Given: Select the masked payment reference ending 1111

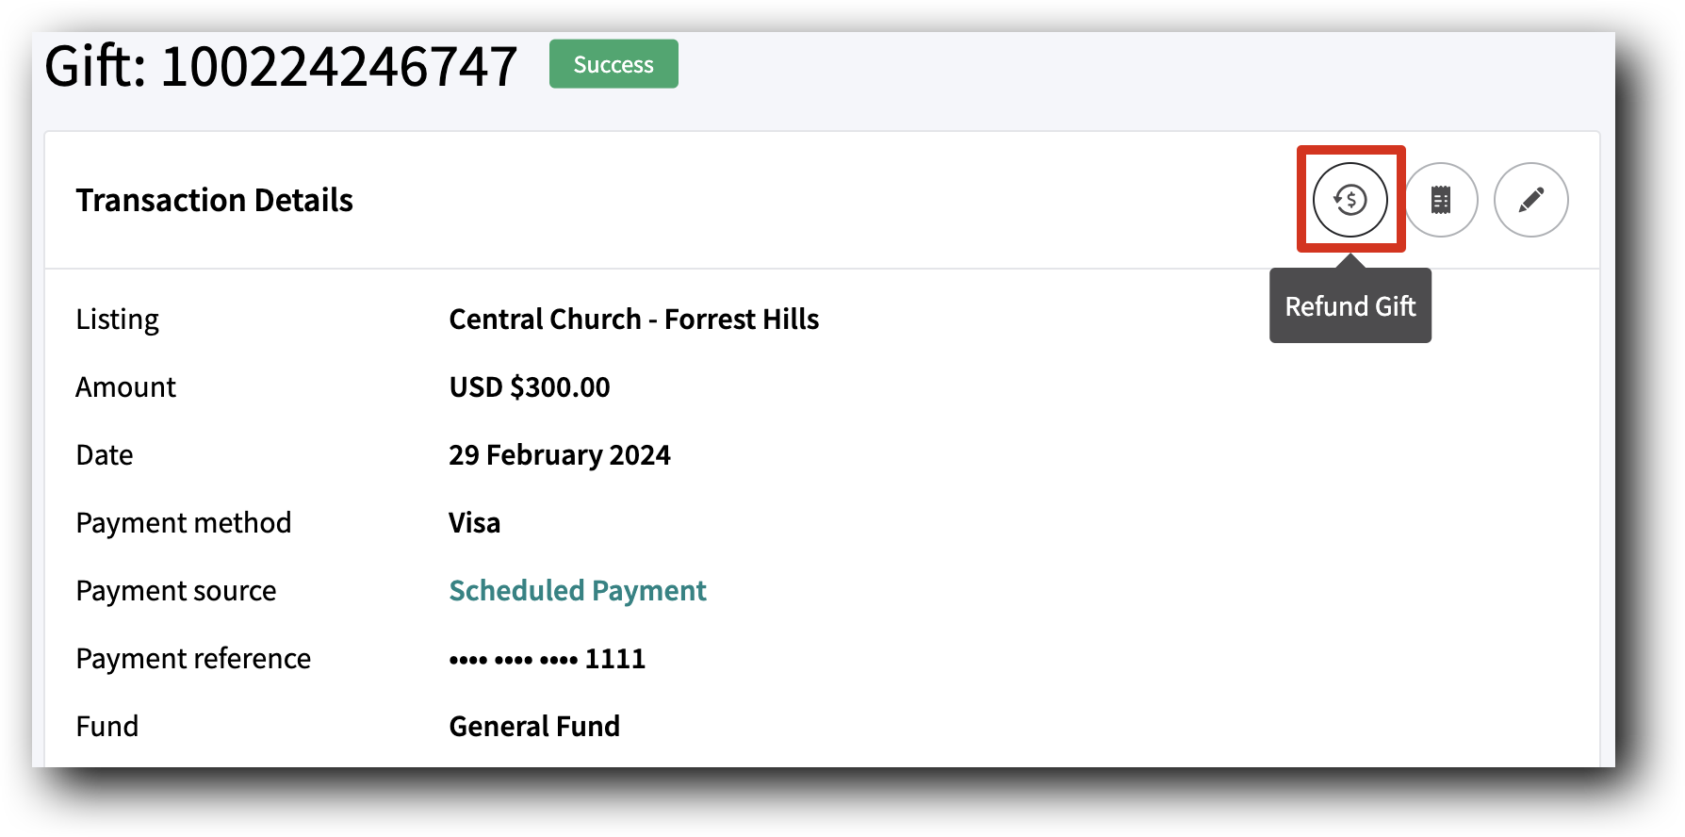Looking at the screenshot, I should click(x=547, y=658).
